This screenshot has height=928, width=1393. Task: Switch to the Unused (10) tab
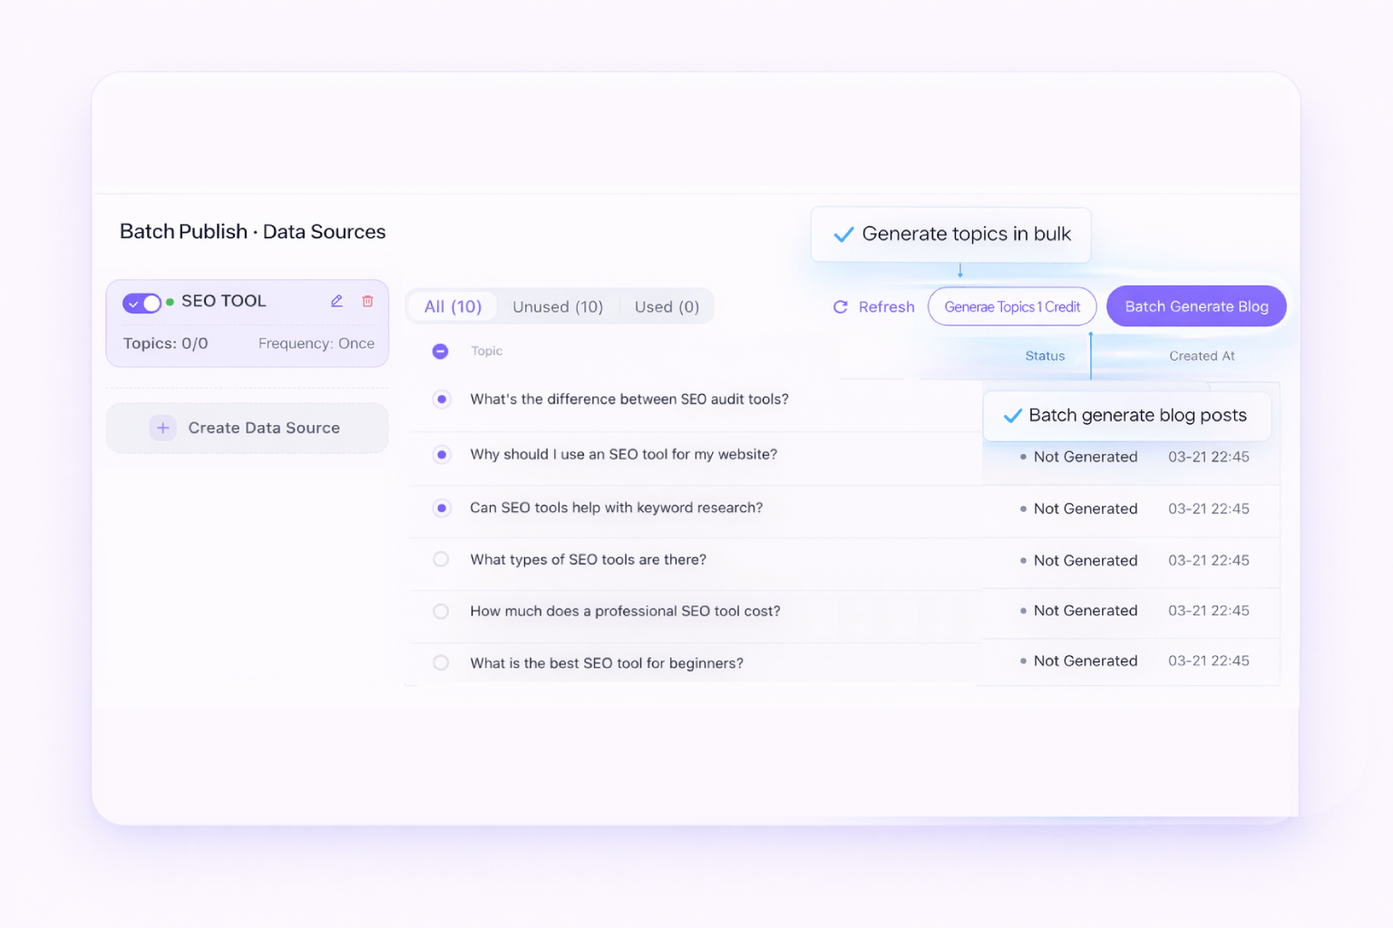click(x=558, y=306)
